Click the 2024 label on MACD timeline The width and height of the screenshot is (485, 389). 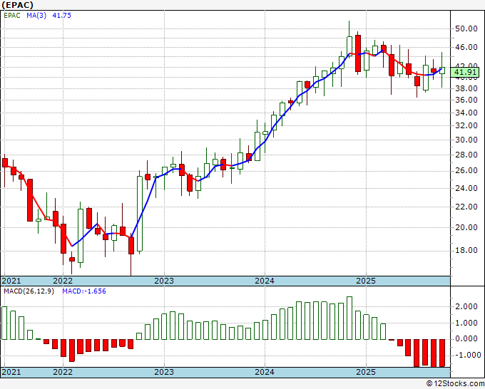pos(265,372)
